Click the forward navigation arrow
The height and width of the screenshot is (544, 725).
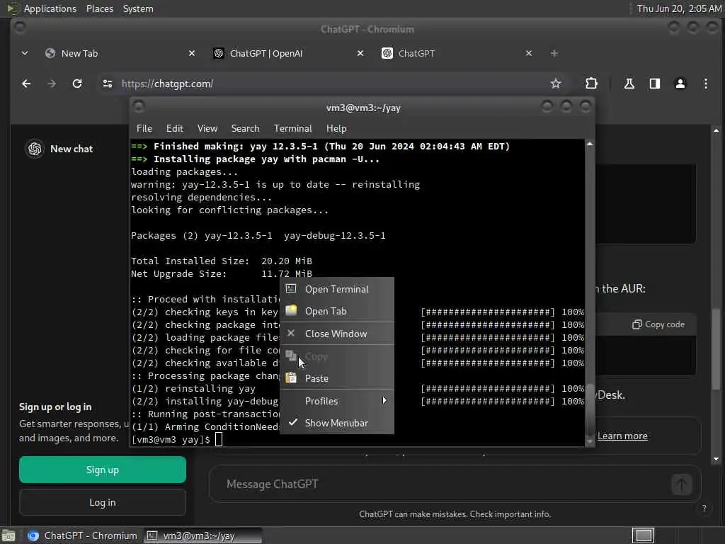pos(52,84)
